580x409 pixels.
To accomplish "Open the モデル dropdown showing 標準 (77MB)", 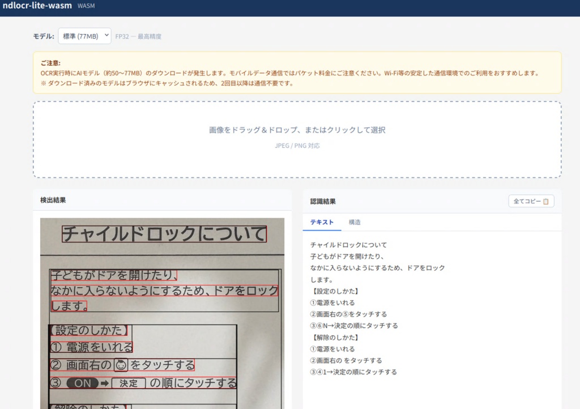I will tap(84, 36).
